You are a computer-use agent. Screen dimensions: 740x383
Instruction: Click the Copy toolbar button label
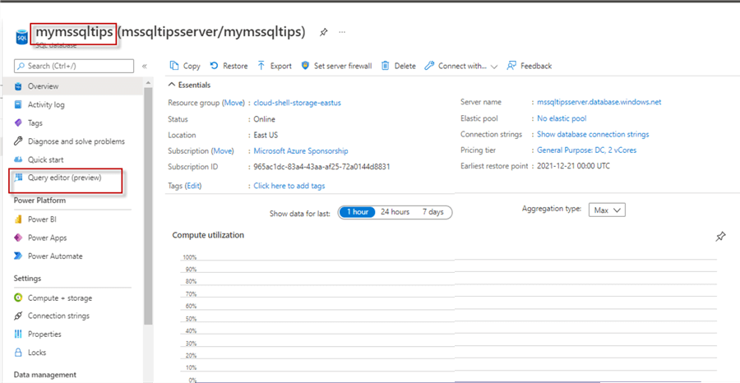point(192,66)
